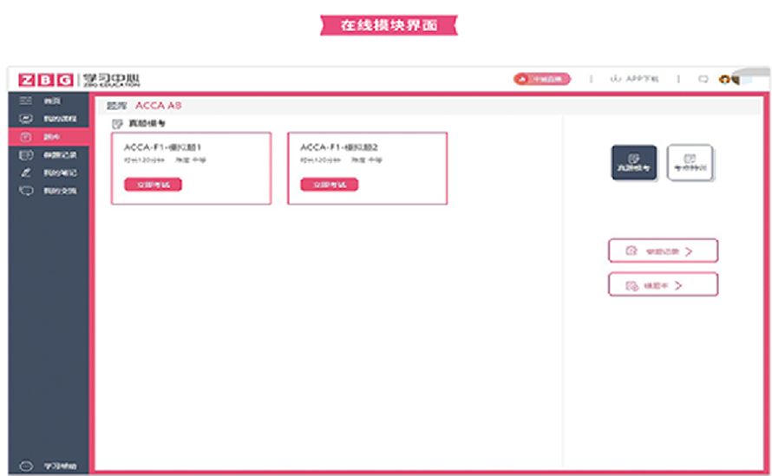
Task: Start exam for ACCA-F1 mock paper 2
Action: coord(330,184)
